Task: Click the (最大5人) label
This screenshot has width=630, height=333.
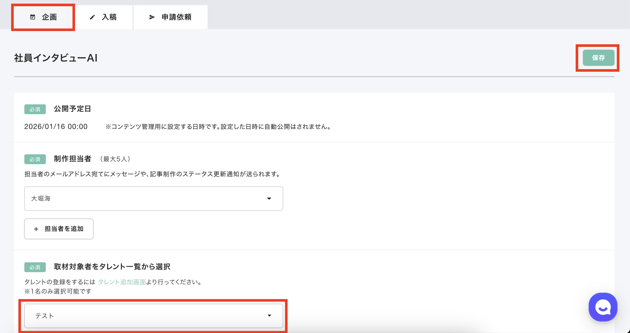Action: coord(115,159)
